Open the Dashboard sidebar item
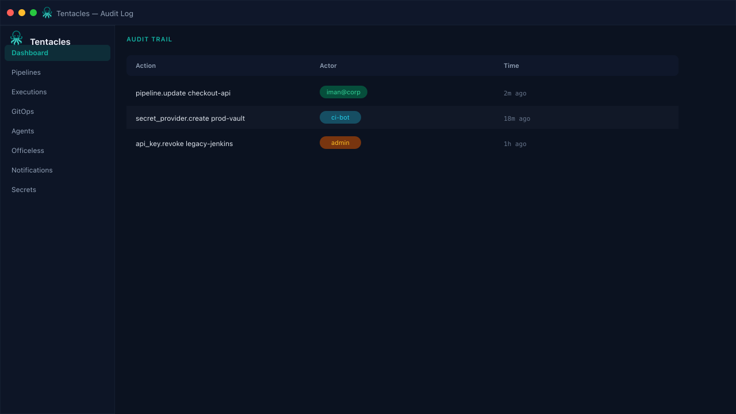Image resolution: width=736 pixels, height=414 pixels. point(57,53)
